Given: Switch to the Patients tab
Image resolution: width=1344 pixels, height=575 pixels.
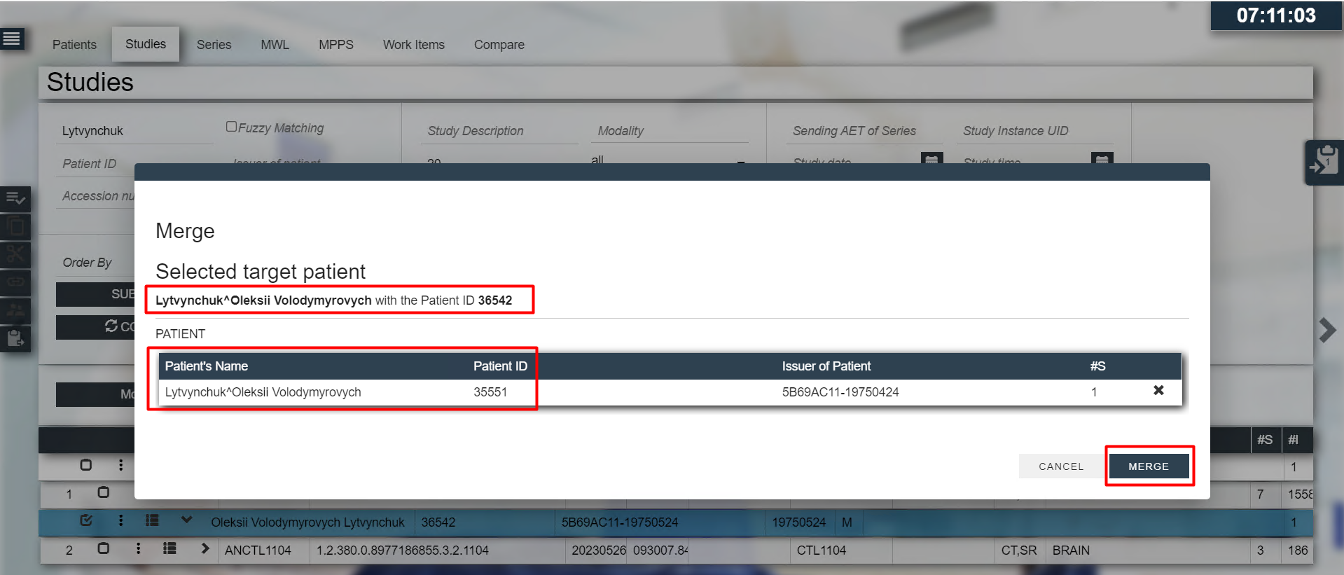Looking at the screenshot, I should coord(74,45).
